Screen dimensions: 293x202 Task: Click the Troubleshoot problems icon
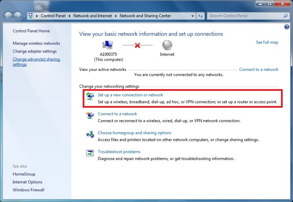point(90,153)
